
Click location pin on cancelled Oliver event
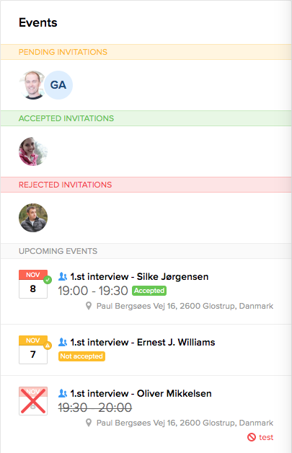click(89, 423)
